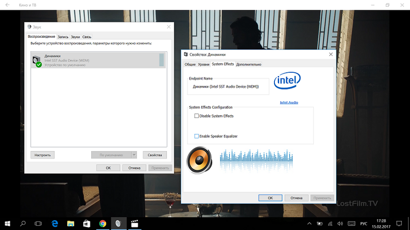This screenshot has width=410, height=230.
Task: Click the Динамики volume level meter
Action: pyautogui.click(x=161, y=60)
